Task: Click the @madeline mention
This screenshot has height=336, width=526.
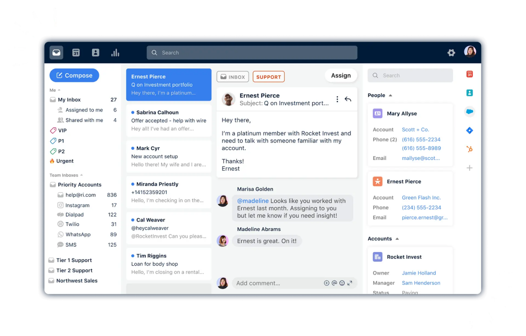Action: tap(253, 201)
